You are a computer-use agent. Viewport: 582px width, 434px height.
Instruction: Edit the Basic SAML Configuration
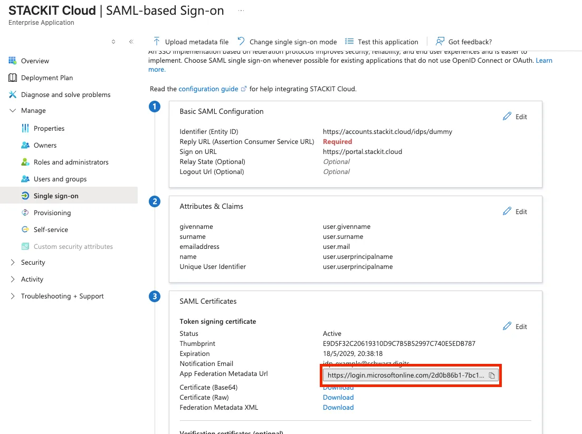521,117
